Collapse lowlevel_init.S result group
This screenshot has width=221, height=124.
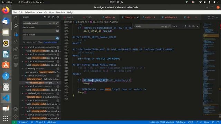(x=22, y=93)
